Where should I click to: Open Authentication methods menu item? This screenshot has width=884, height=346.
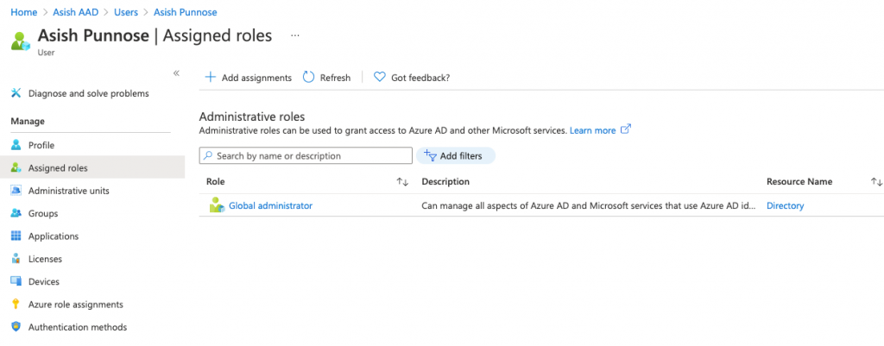(x=78, y=327)
